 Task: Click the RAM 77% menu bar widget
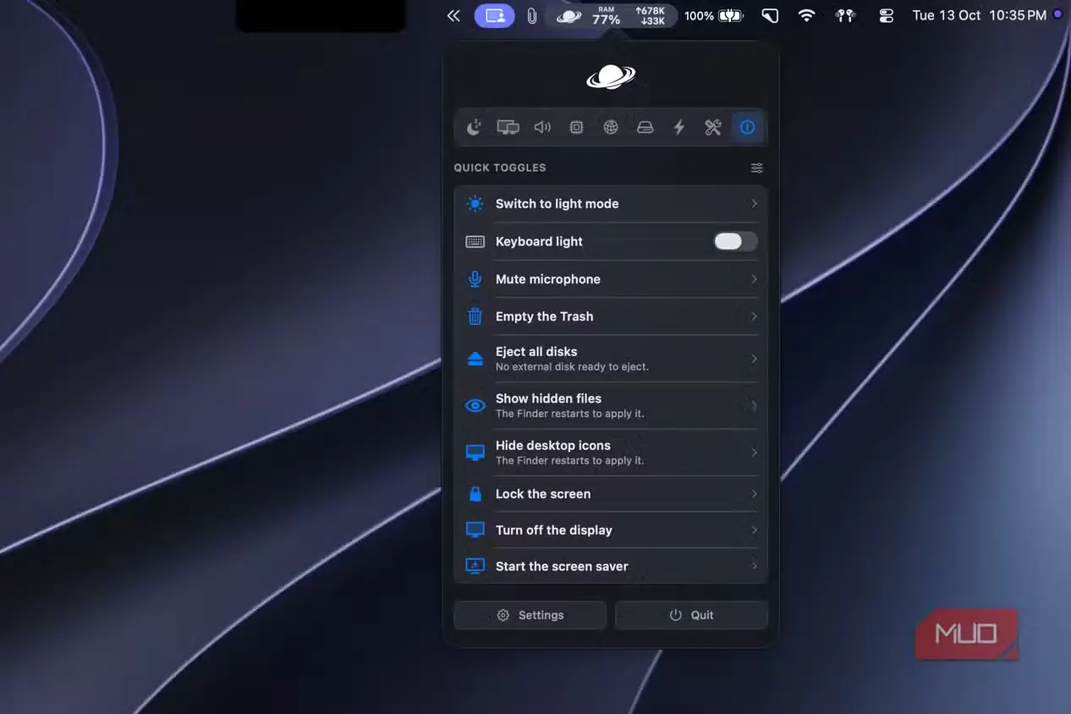click(606, 15)
